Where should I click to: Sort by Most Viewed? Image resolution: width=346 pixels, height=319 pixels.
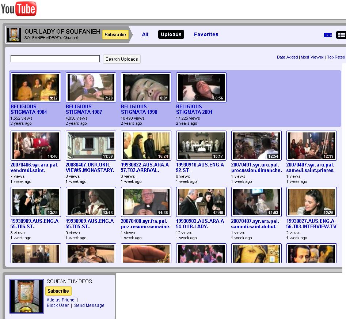(312, 57)
